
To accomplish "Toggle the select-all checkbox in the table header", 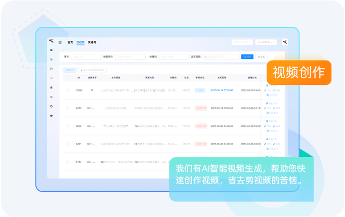I will pyautogui.click(x=67, y=78).
